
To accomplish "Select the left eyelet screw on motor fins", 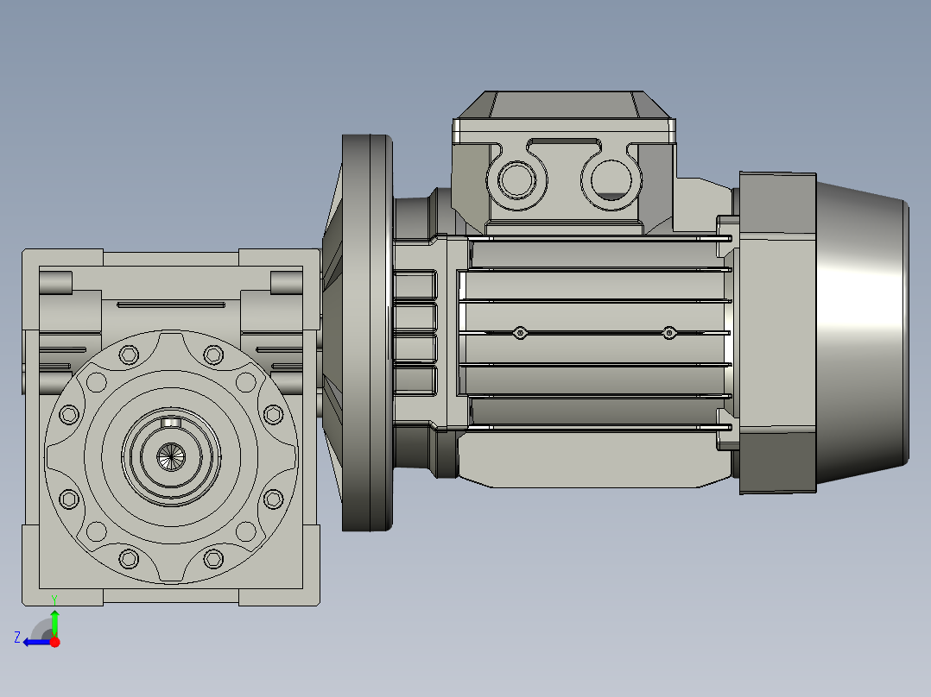I will click(520, 333).
